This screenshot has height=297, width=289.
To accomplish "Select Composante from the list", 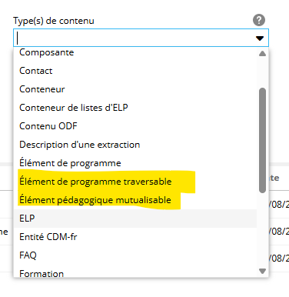I will (x=135, y=52).
